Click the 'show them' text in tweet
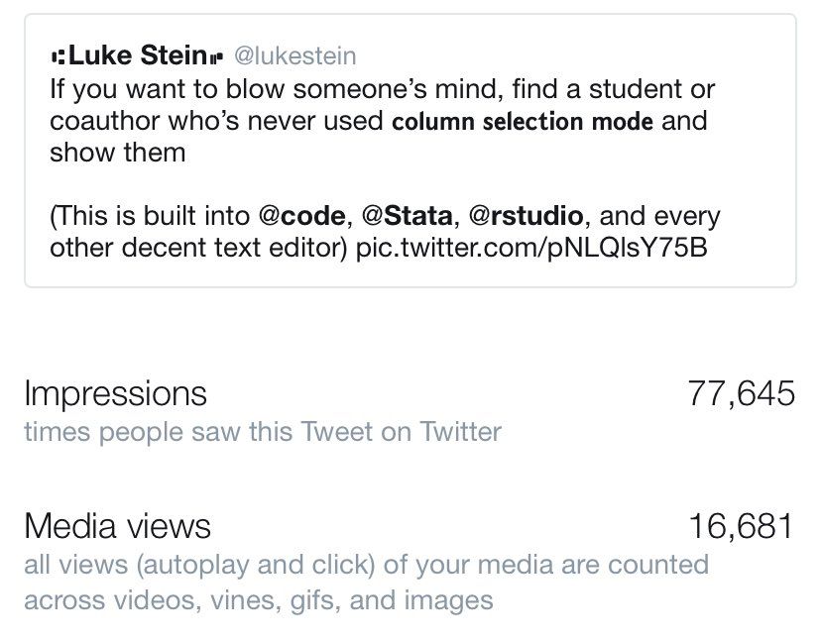Screen dimensions: 821x639 [117, 153]
